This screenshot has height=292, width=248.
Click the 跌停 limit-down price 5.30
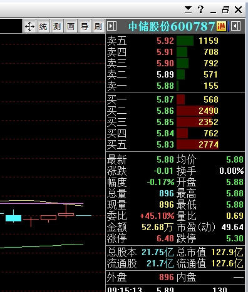(x=235, y=238)
